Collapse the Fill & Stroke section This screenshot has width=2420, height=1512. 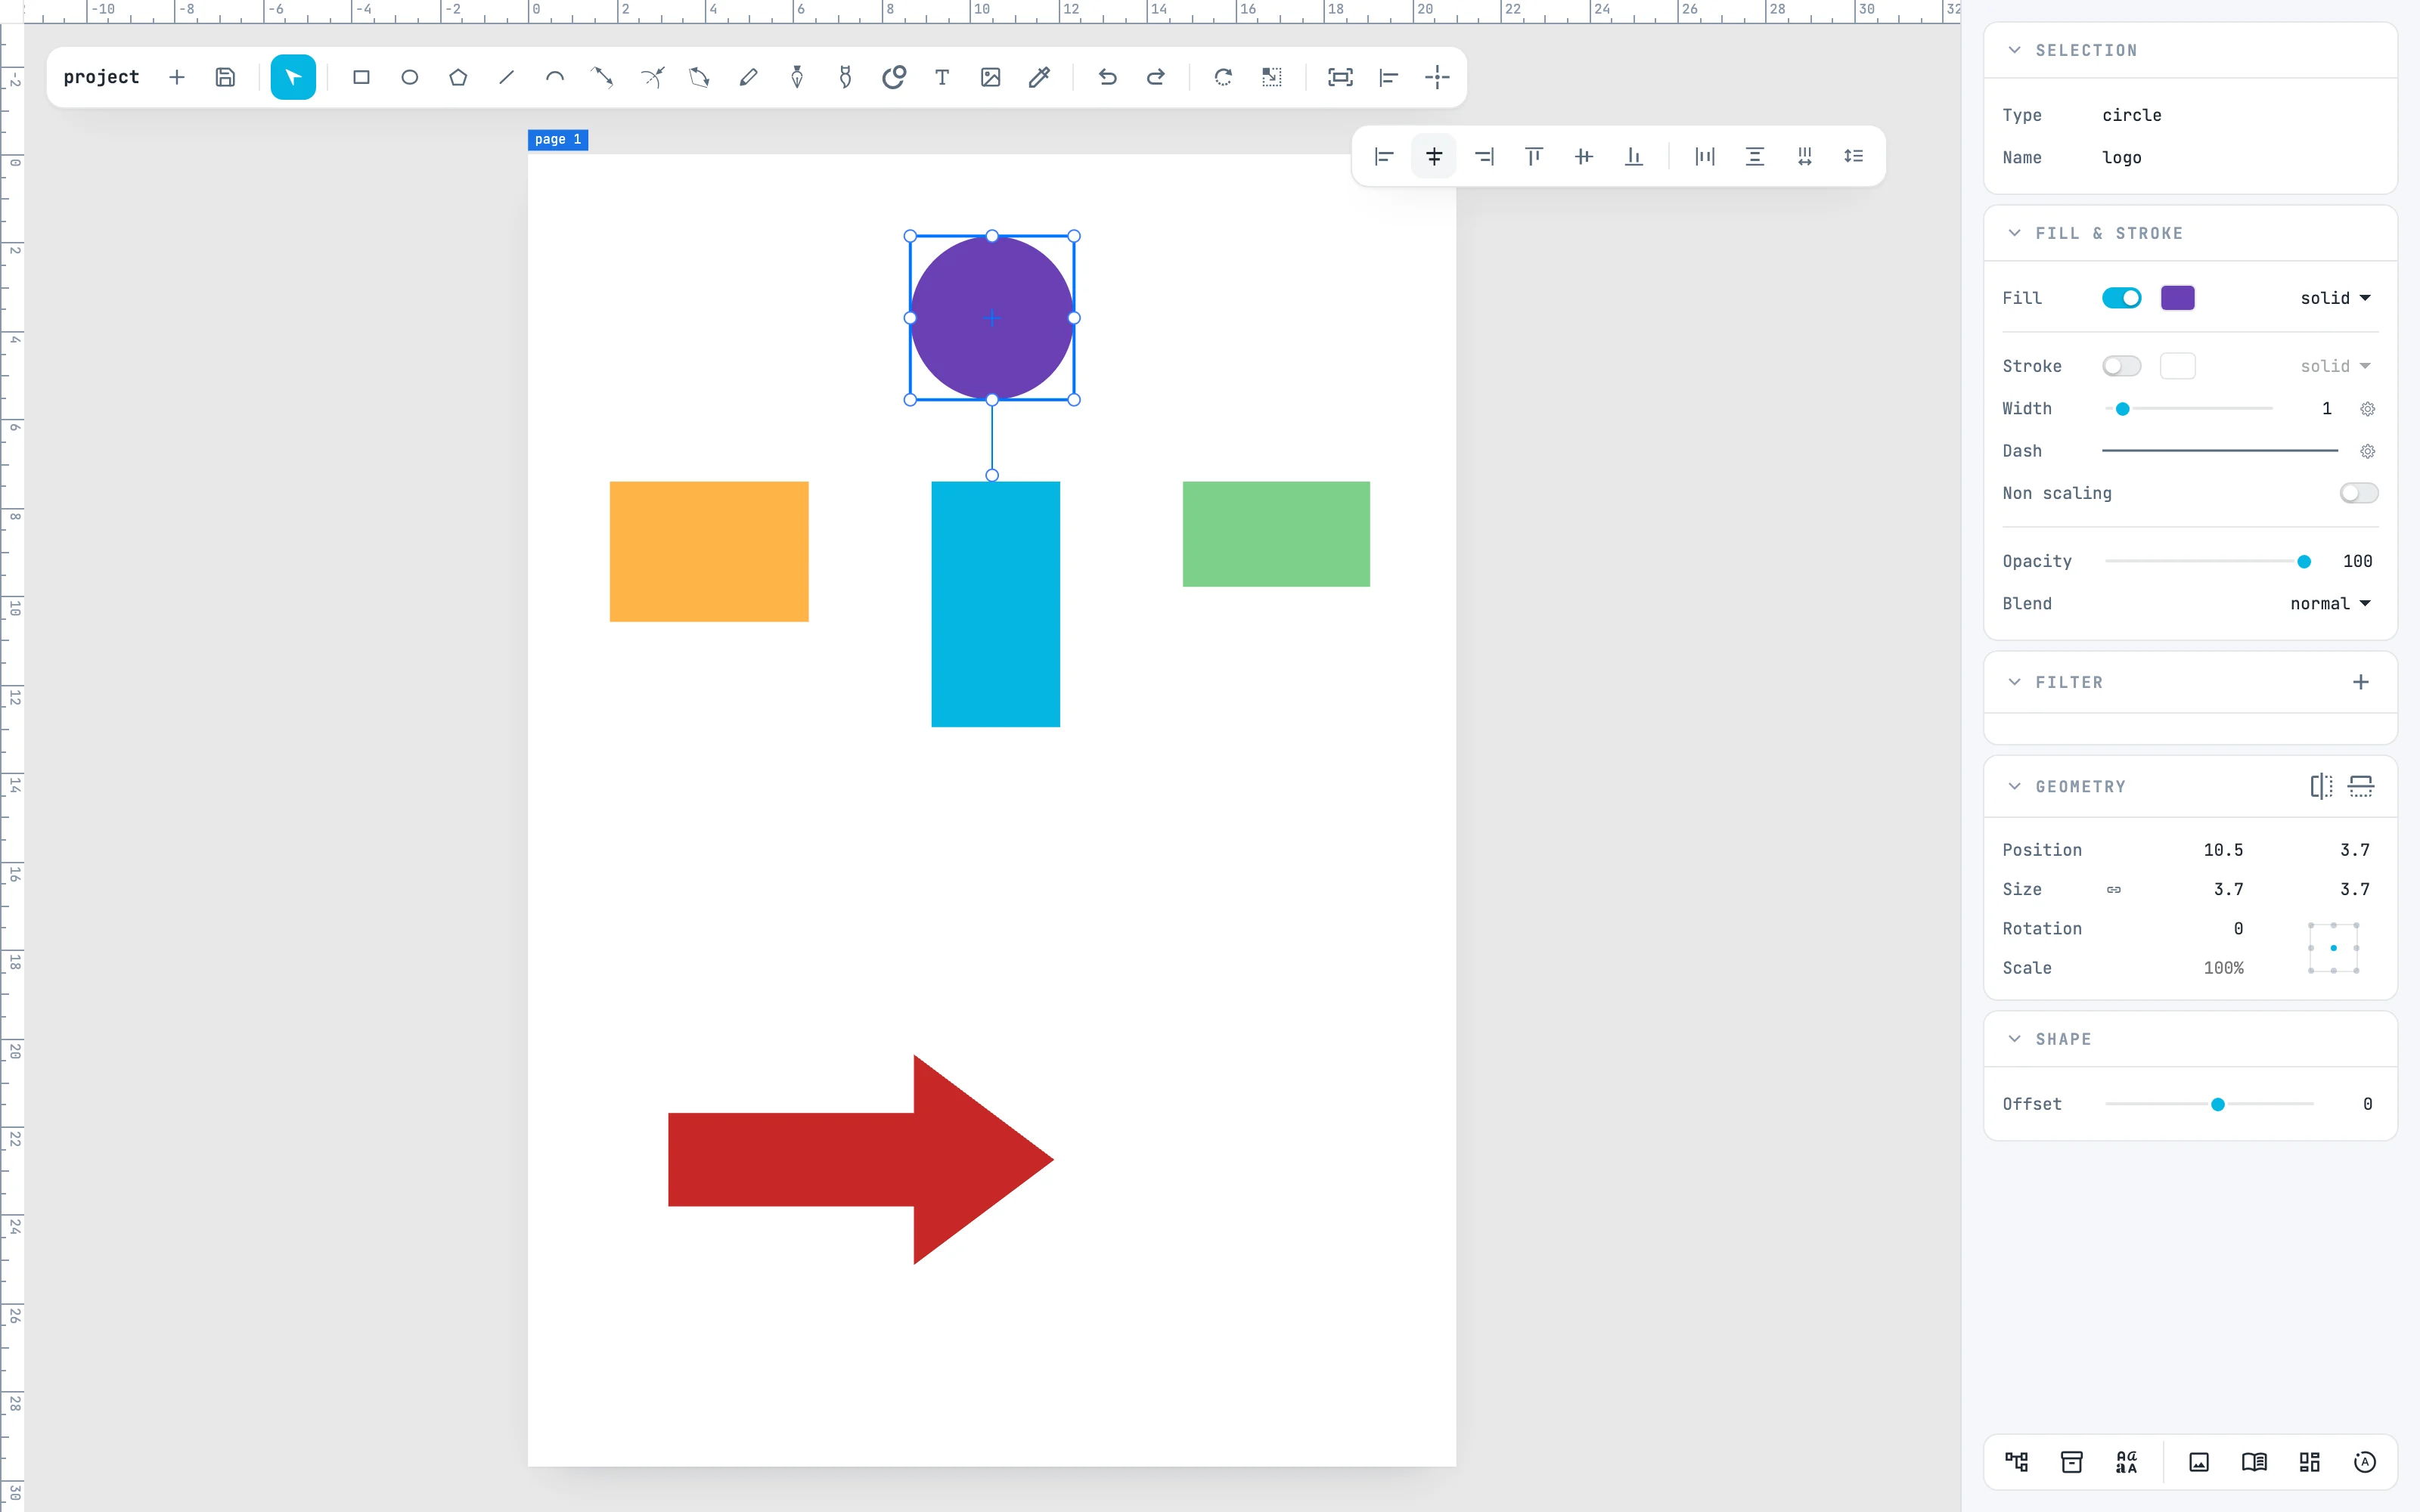[2014, 233]
